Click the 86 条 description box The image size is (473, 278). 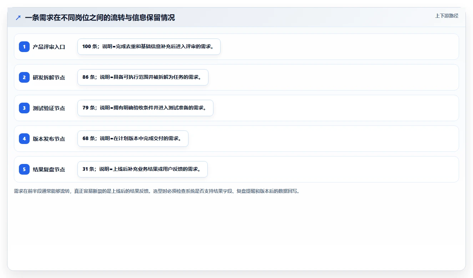143,77
